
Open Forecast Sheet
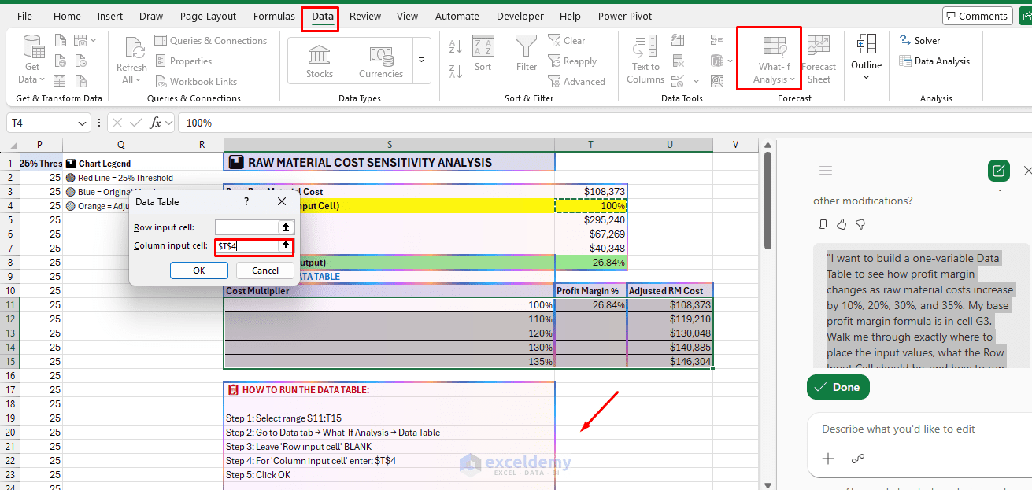[x=819, y=60]
